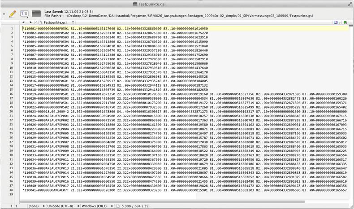354x209 pixels.
Task: Open the Windows (CRLF) line endings popup
Action: [97, 206]
